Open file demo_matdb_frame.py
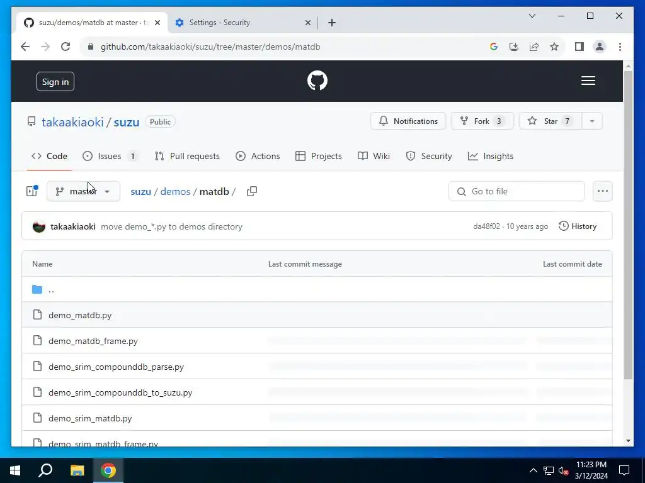The height and width of the screenshot is (483, 645). pos(93,341)
